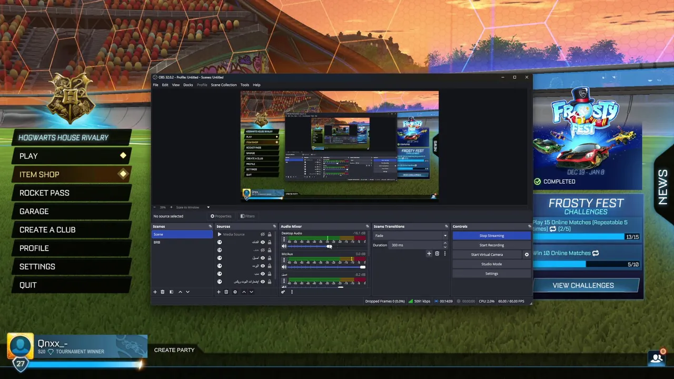Viewport: 674px width, 379px height.
Task: Open source properties gear in Sources toolbar
Action: click(235, 292)
